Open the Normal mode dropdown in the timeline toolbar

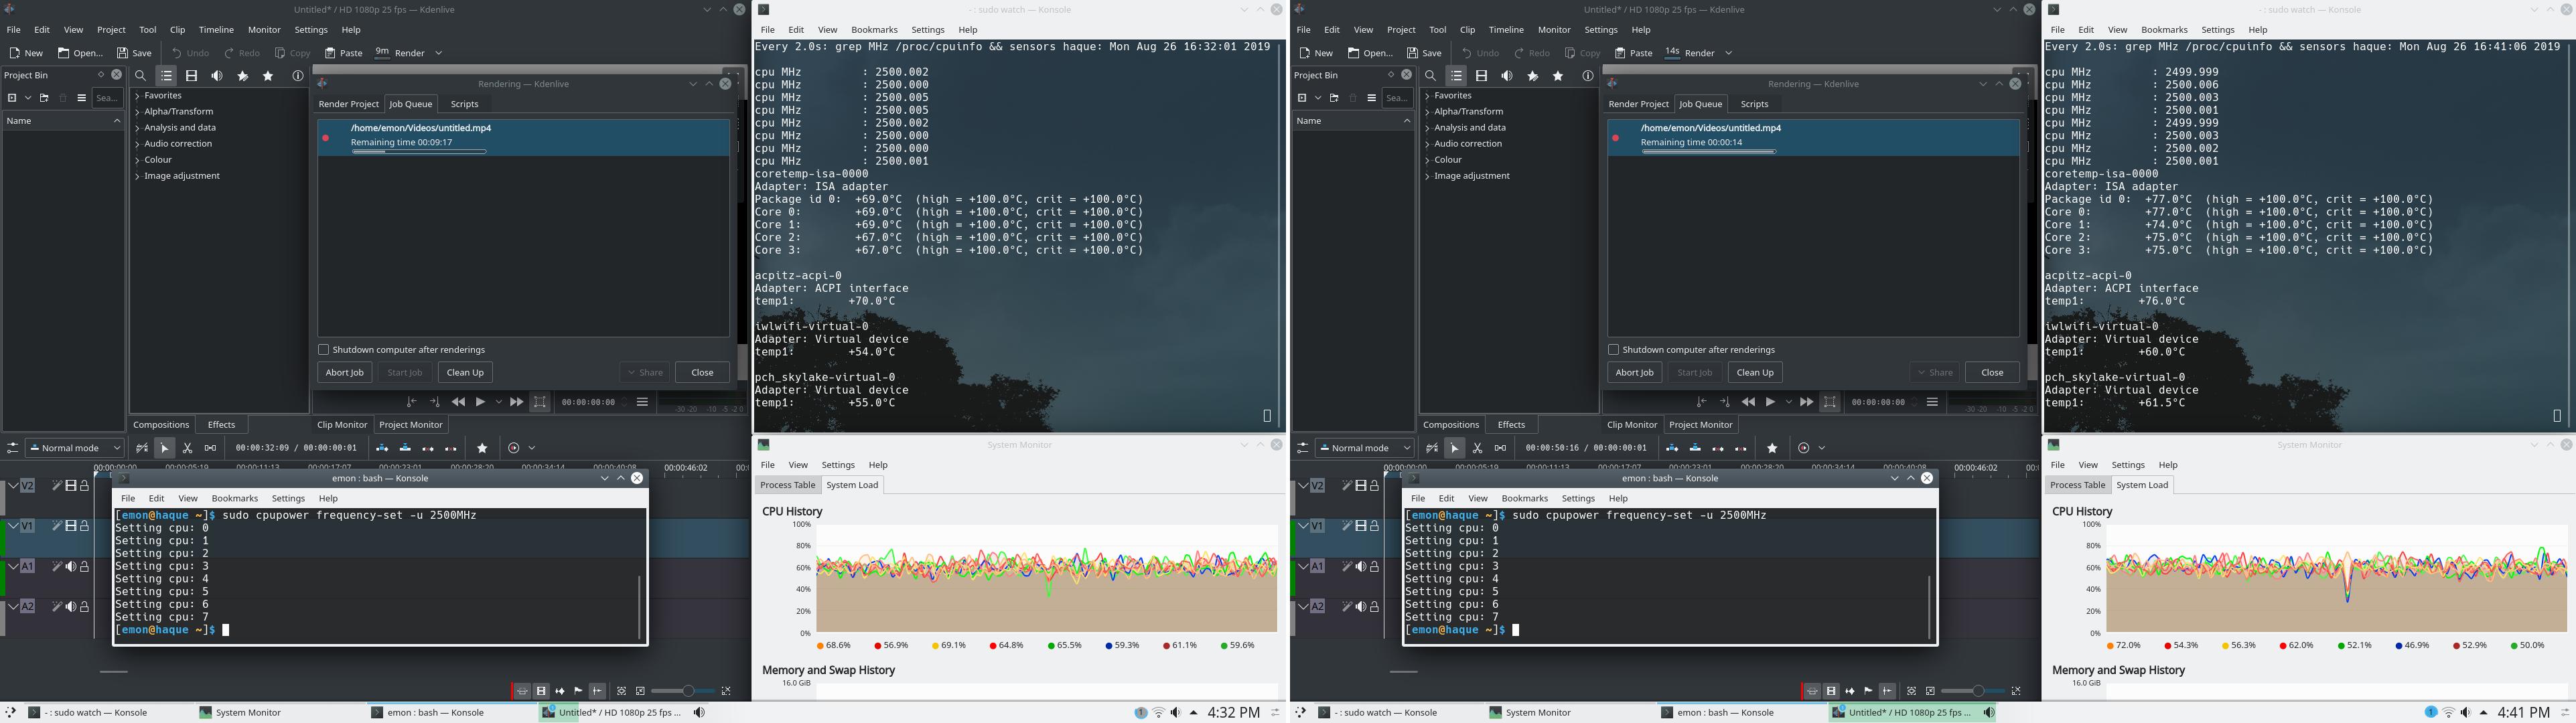point(75,447)
